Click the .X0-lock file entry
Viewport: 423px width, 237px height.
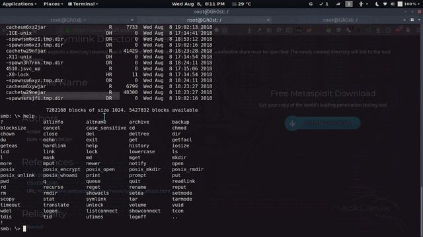(x=17, y=74)
